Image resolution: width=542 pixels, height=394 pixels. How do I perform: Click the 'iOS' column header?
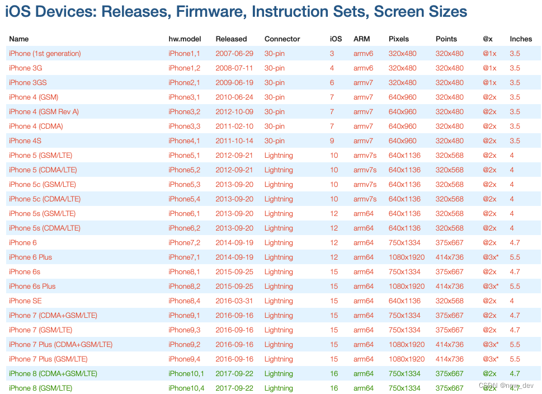point(336,39)
